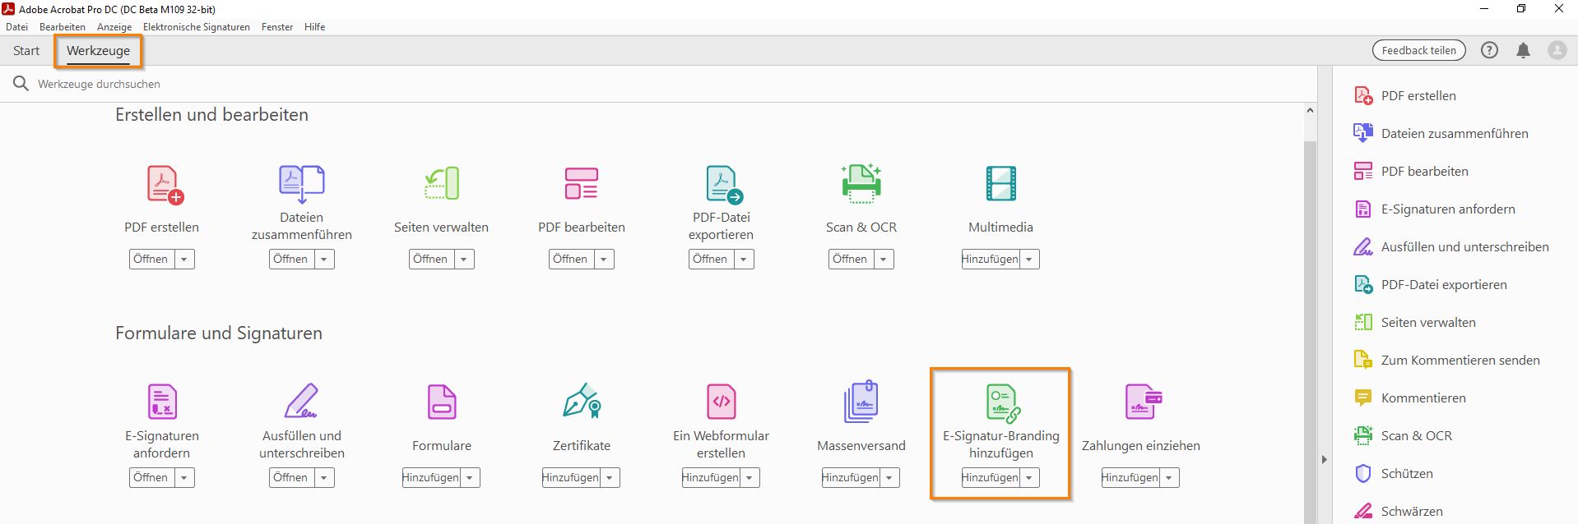This screenshot has height=524, width=1578.
Task: Open the help question mark icon
Action: 1489,50
